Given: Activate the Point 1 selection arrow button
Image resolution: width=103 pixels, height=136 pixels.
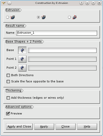Looking at the screenshot, I should (22, 59).
